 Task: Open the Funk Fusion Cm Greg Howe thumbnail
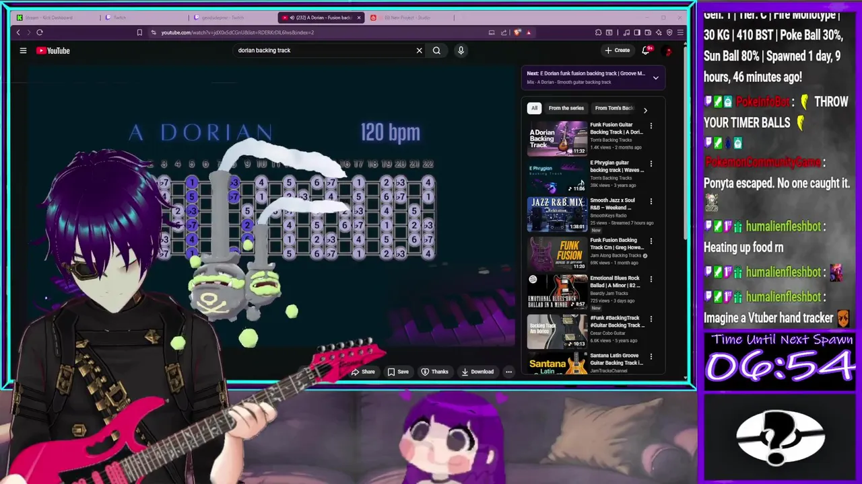[557, 254]
